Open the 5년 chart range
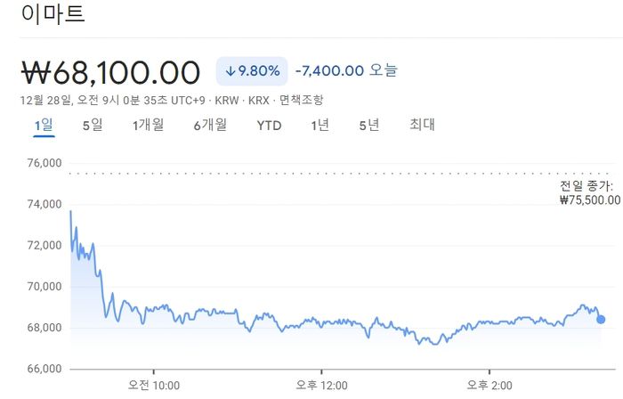This screenshot has width=623, height=399. click(x=369, y=126)
